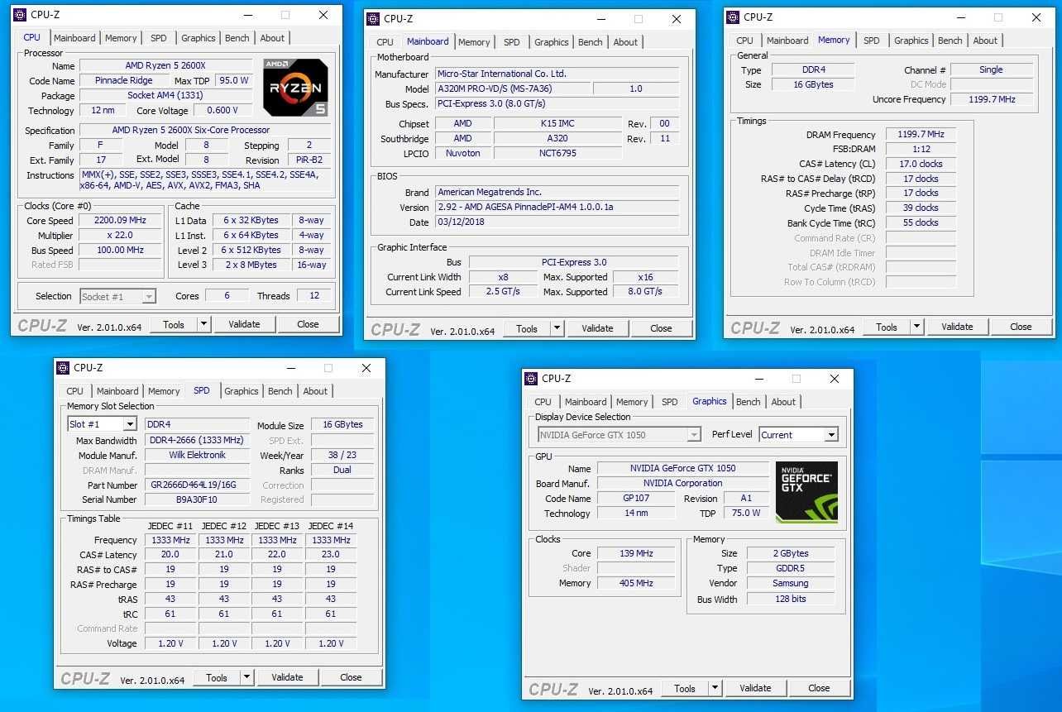Screen dimensions: 1062x712
Task: Open Tools dropdown arrow in Graphics window
Action: coord(715,688)
